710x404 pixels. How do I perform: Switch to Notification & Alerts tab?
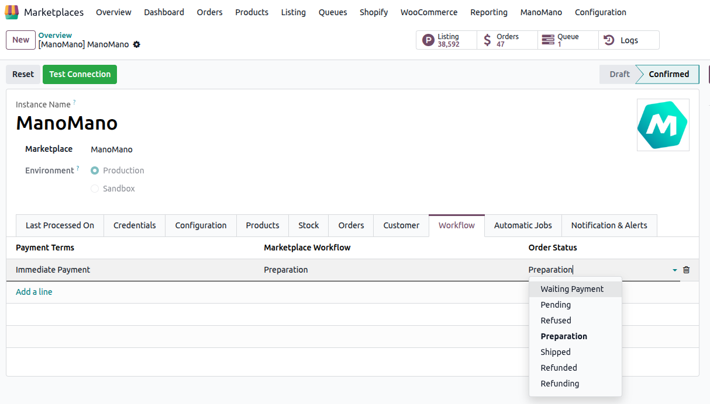[x=609, y=225]
